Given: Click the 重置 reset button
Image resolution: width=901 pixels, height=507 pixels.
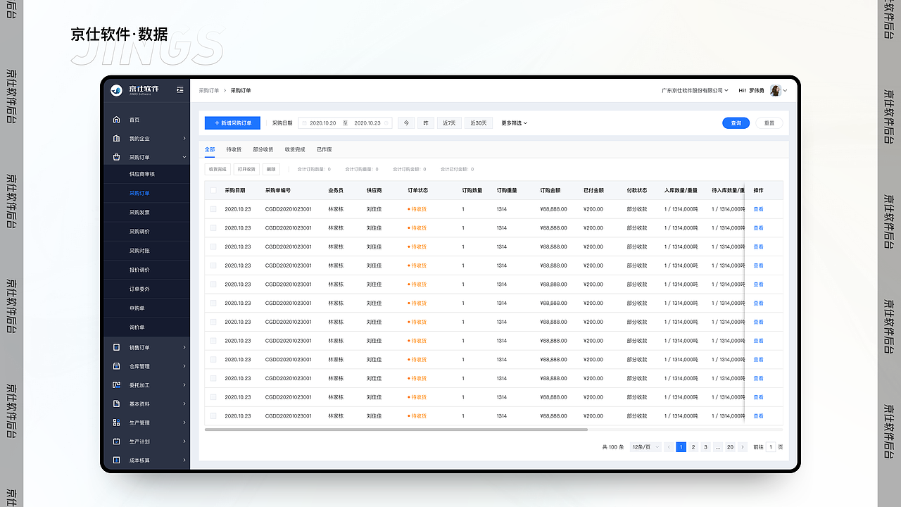Looking at the screenshot, I should [x=769, y=123].
